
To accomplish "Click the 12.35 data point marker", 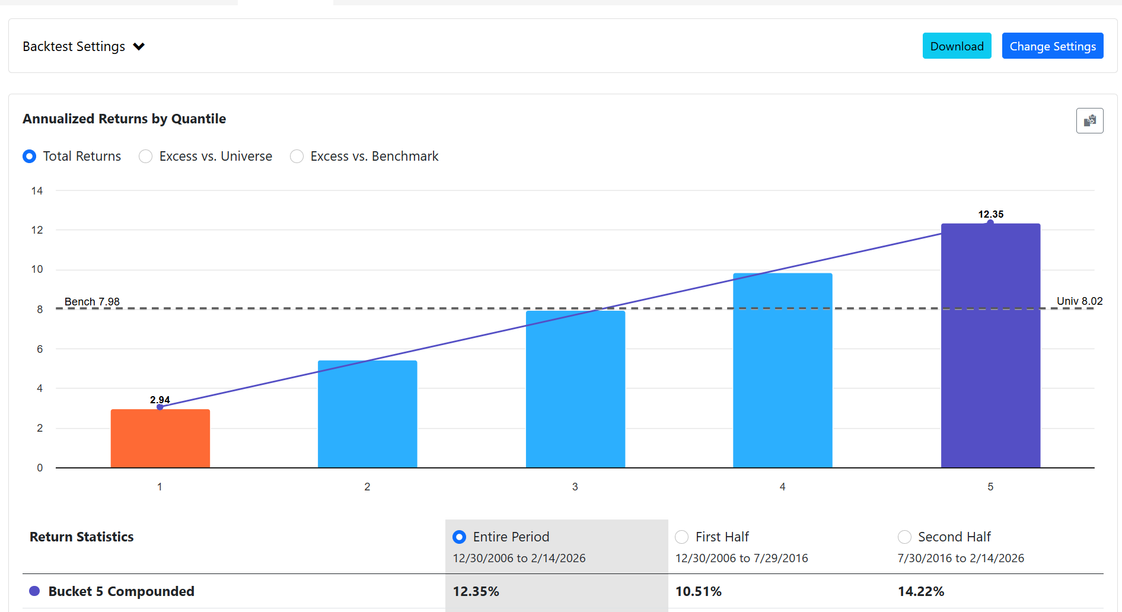I will [990, 223].
